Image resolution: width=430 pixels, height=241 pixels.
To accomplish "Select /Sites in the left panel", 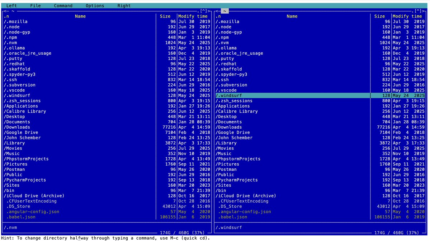I will coord(107,185).
